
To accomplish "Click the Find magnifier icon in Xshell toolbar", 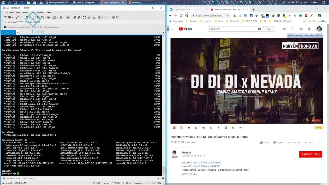I will [x=43, y=17].
